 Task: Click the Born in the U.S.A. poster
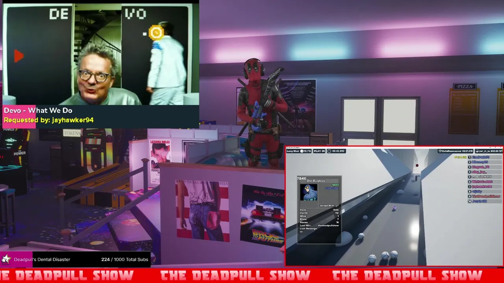click(x=202, y=210)
